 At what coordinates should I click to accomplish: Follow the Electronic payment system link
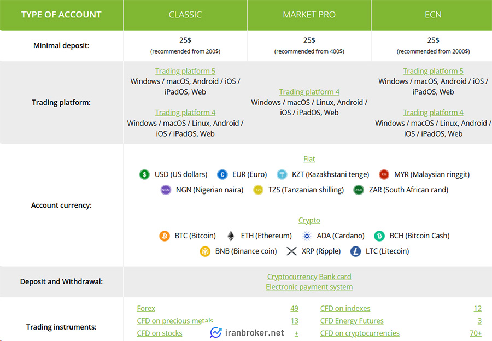(309, 287)
